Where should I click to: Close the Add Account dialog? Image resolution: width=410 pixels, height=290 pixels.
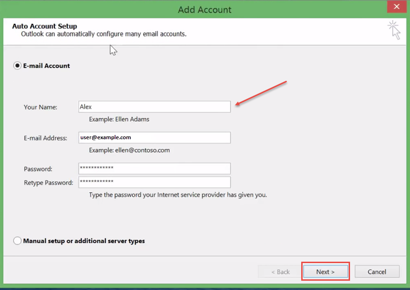coord(397,6)
